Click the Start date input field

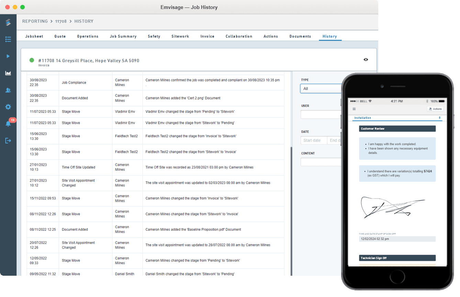(314, 140)
